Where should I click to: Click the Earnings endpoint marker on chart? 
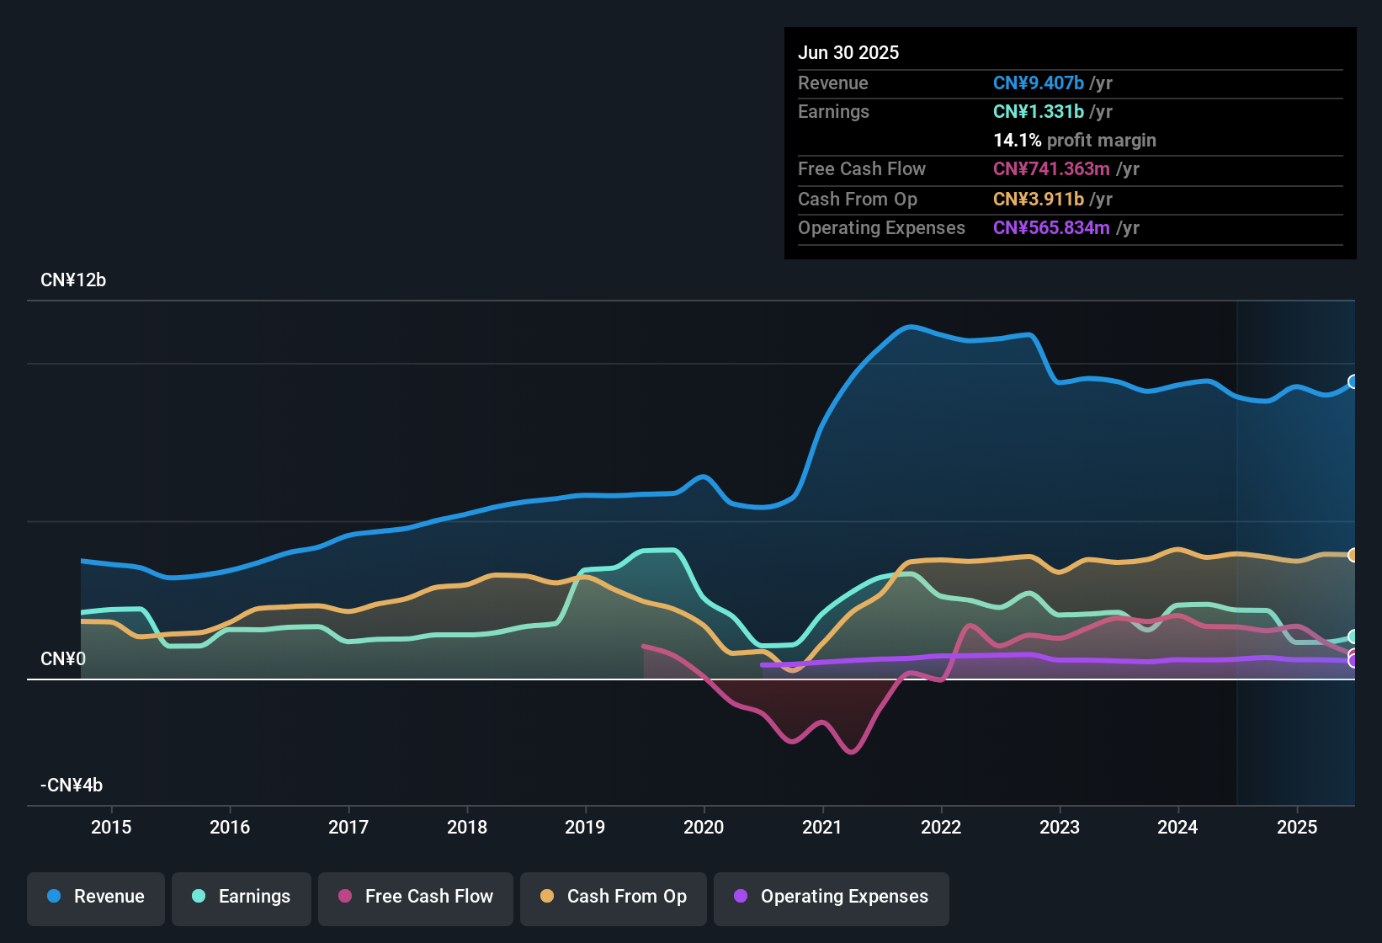1353,637
